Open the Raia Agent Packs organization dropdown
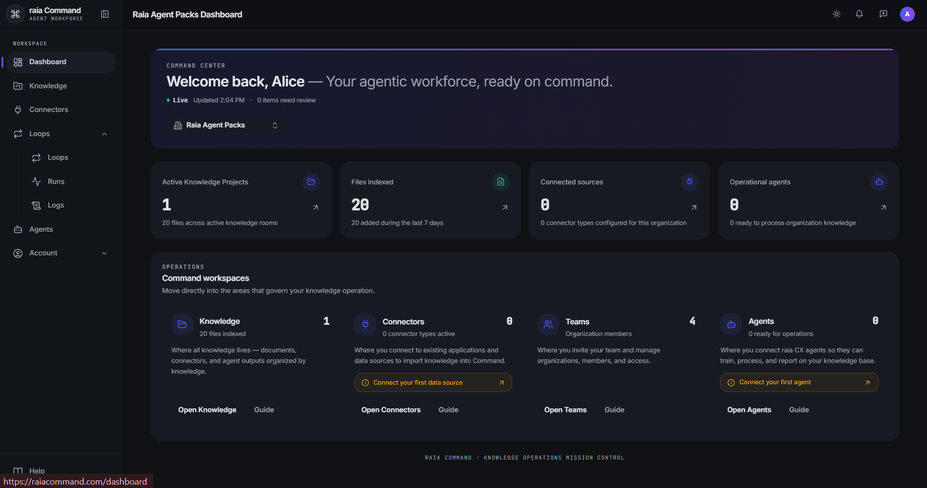This screenshot has height=488, width=927. tap(226, 125)
